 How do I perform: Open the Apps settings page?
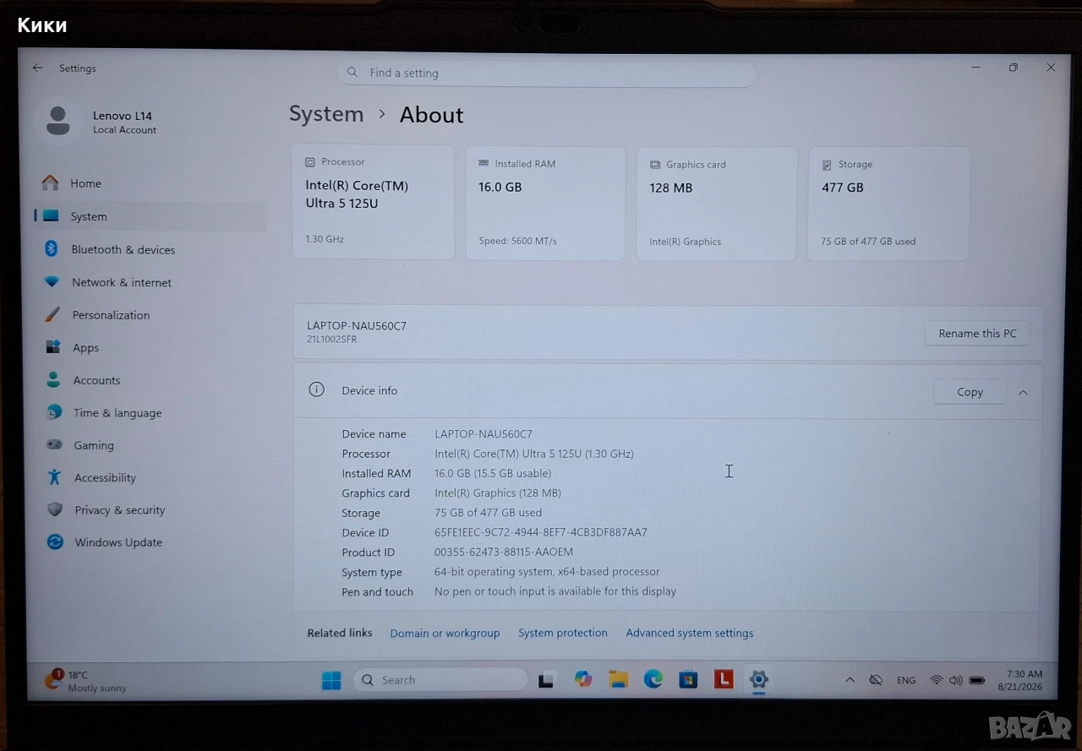(150, 347)
